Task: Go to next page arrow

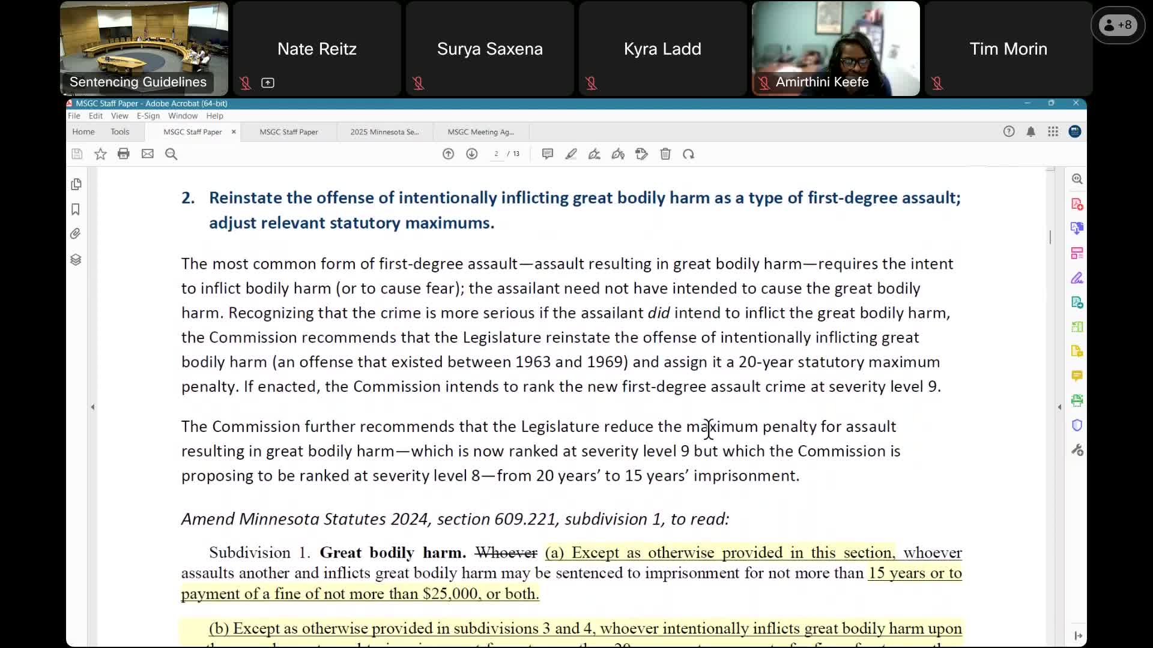Action: point(472,154)
